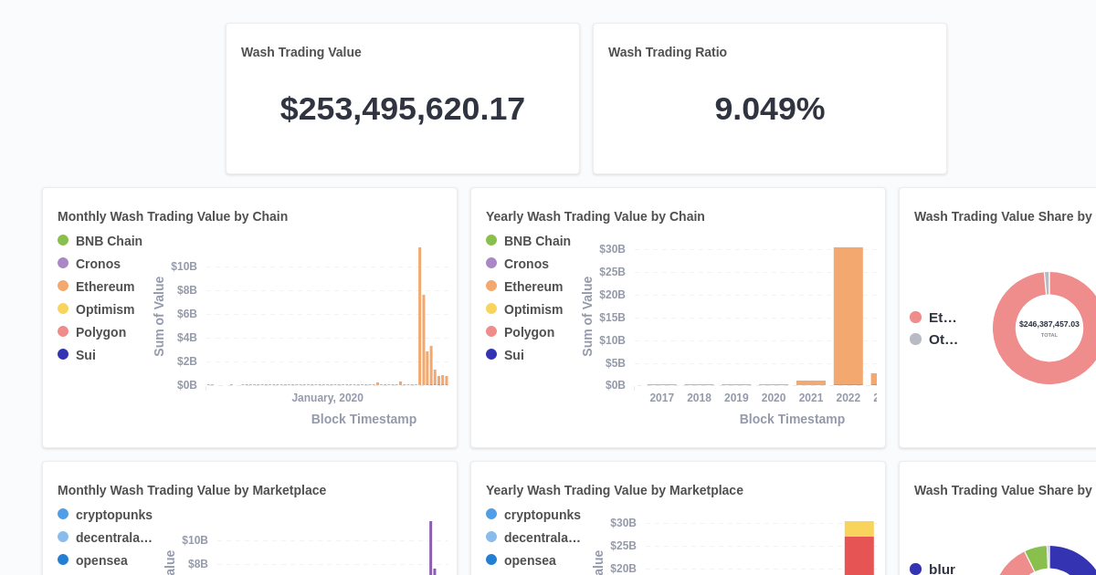
Task: Select the dark blue Sui legend dot
Action: point(62,355)
